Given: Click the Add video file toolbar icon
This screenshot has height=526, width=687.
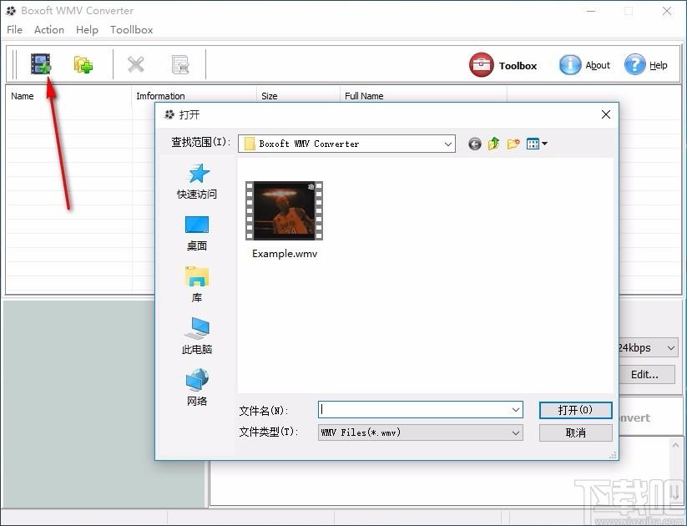Looking at the screenshot, I should tap(41, 64).
